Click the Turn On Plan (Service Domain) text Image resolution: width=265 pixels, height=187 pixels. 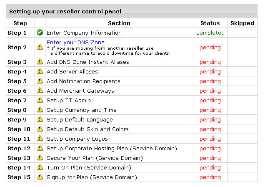(x=89, y=167)
